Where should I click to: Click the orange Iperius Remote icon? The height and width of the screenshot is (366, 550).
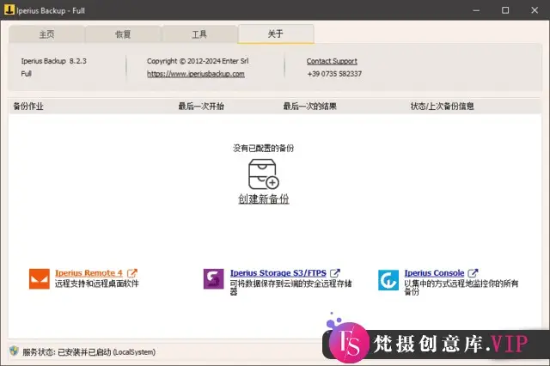[x=40, y=279]
